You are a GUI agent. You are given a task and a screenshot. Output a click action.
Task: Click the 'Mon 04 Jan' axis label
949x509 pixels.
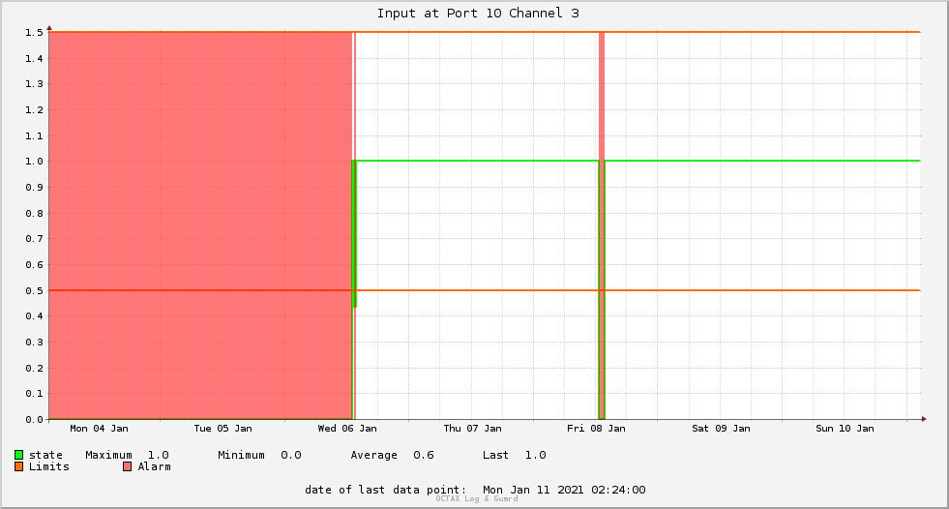(100, 429)
